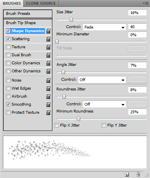Screen dimensions: 150x178
Task: Open the Angle Jitter Control dropdown
Action: [x=102, y=80]
